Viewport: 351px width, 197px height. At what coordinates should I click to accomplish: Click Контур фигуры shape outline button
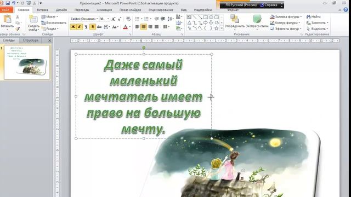(x=285, y=23)
